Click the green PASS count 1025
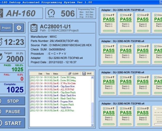The image size is (162, 131). click(x=17, y=69)
